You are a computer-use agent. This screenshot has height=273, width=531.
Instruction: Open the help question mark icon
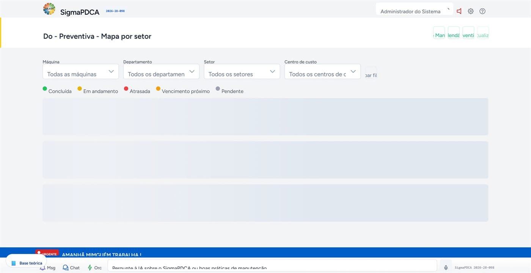pyautogui.click(x=482, y=11)
